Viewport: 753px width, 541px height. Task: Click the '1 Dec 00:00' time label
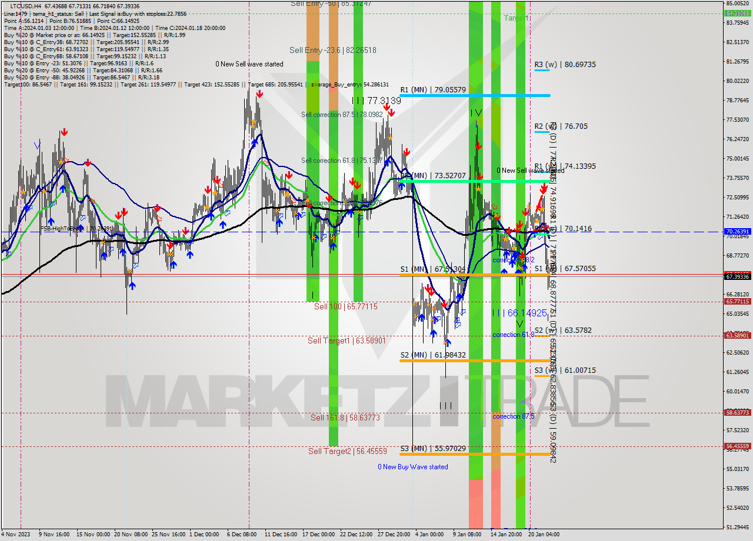click(x=204, y=535)
